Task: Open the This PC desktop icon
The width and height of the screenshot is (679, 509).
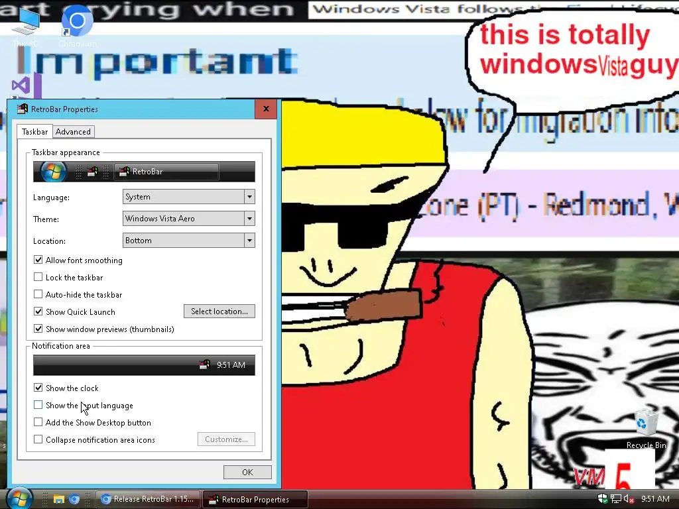Action: point(25,27)
